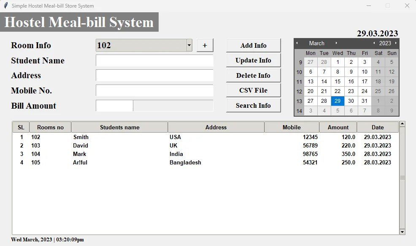
Task: Click the Update Info button
Action: pos(254,60)
